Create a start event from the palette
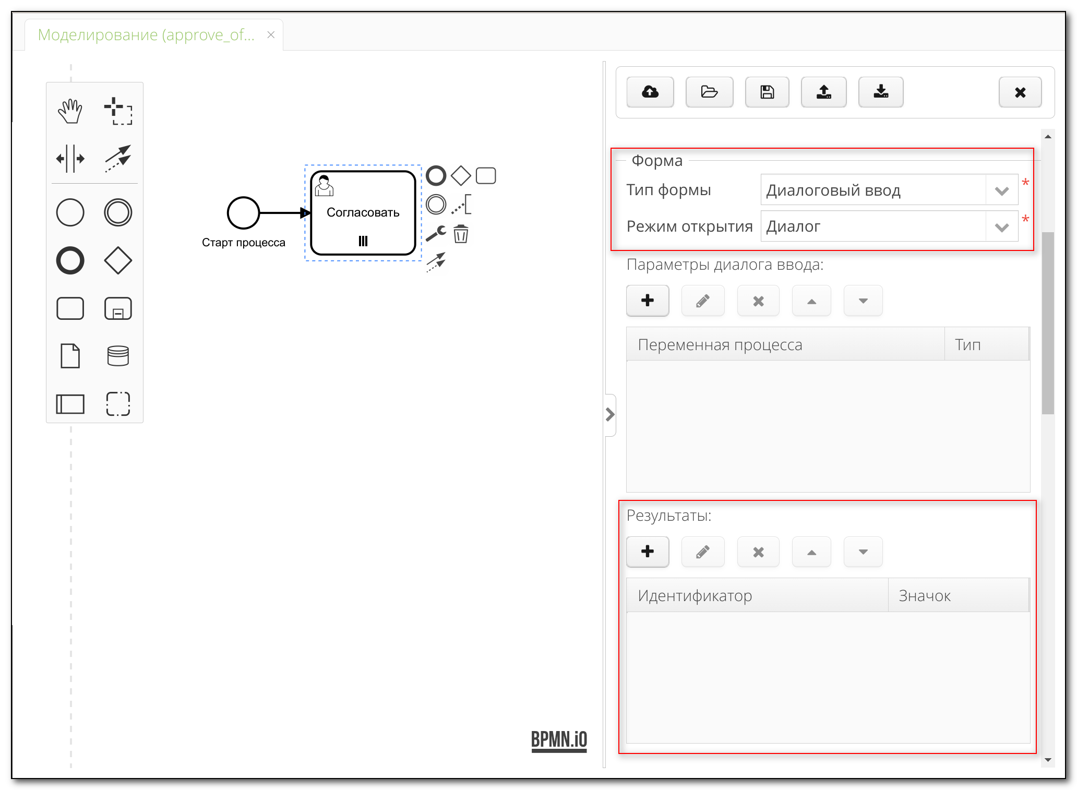 click(x=70, y=212)
